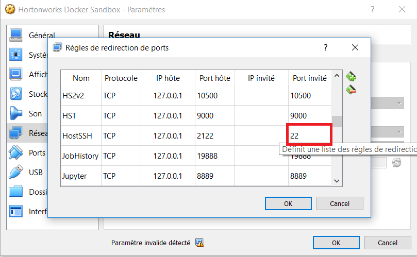Viewport: 417px width, 257px height.
Task: Open the Stockage storage icon
Action: coord(15,94)
